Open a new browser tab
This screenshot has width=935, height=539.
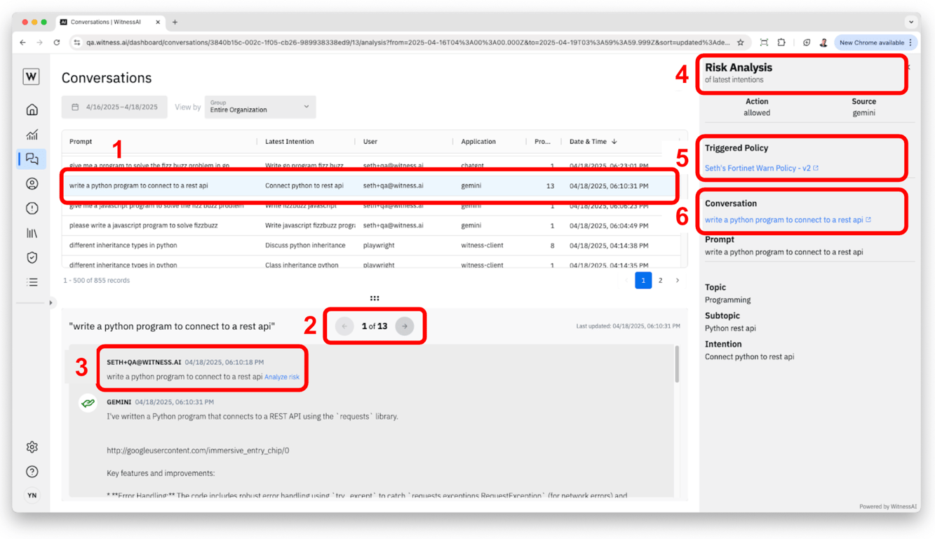pos(175,22)
